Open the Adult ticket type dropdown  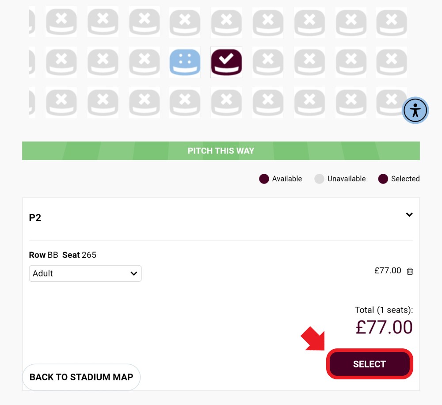pos(85,273)
